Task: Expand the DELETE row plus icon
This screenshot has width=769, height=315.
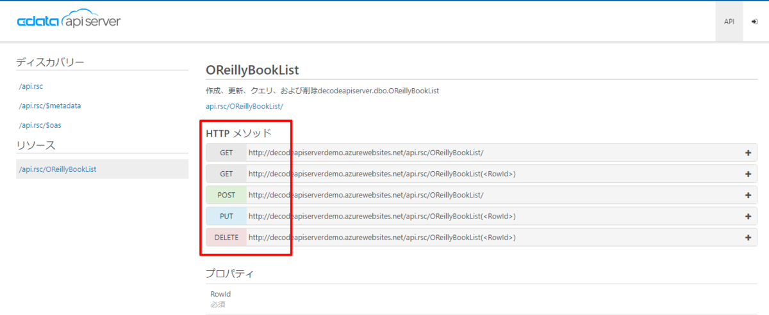Action: (748, 237)
